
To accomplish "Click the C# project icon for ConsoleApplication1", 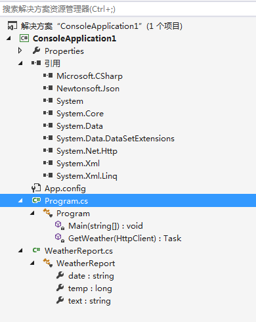I will (x=24, y=38).
